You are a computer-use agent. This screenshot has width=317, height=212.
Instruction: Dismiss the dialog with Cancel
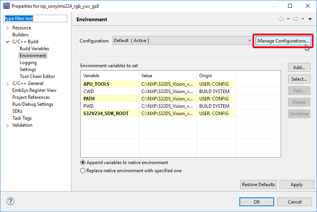pos(294,202)
